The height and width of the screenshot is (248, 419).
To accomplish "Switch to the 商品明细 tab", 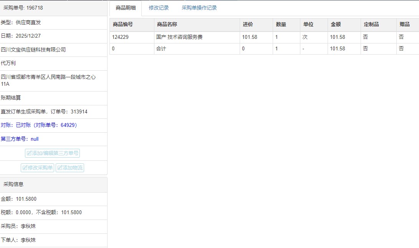I will (x=126, y=8).
